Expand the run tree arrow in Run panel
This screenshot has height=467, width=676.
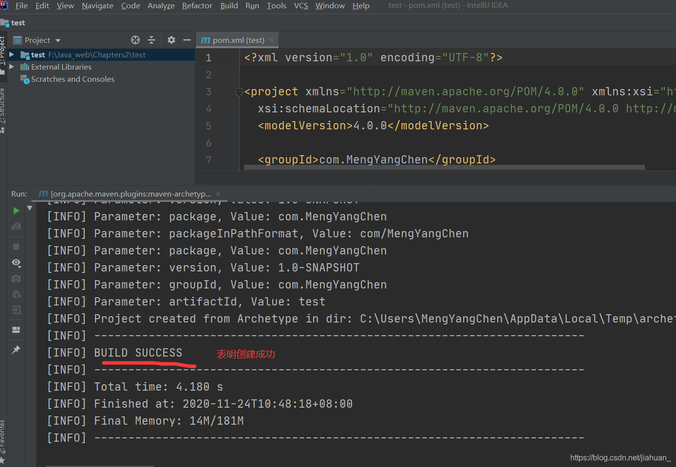click(30, 208)
